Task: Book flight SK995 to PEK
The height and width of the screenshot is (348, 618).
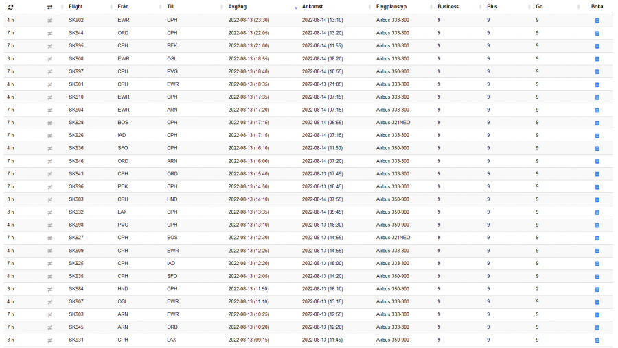Action: [597, 46]
